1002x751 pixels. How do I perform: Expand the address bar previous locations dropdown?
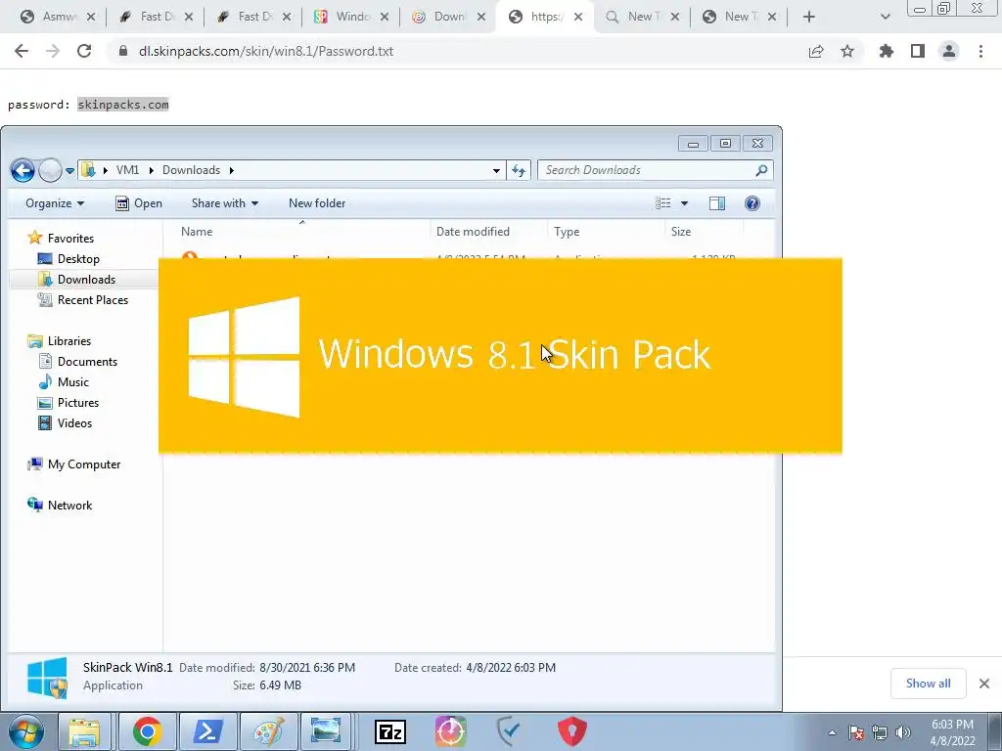pos(496,170)
